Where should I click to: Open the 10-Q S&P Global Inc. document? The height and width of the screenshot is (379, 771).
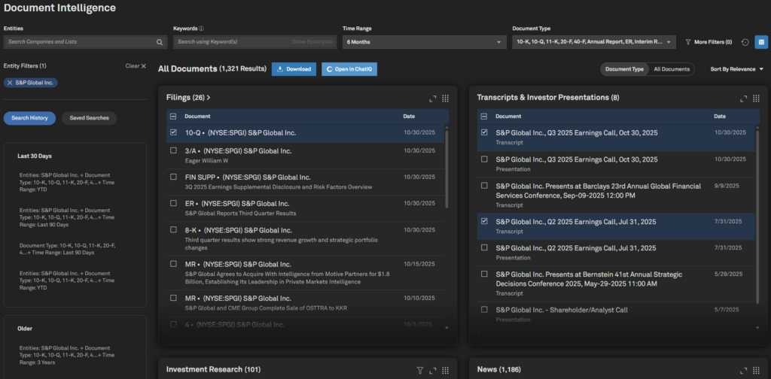[x=240, y=133]
